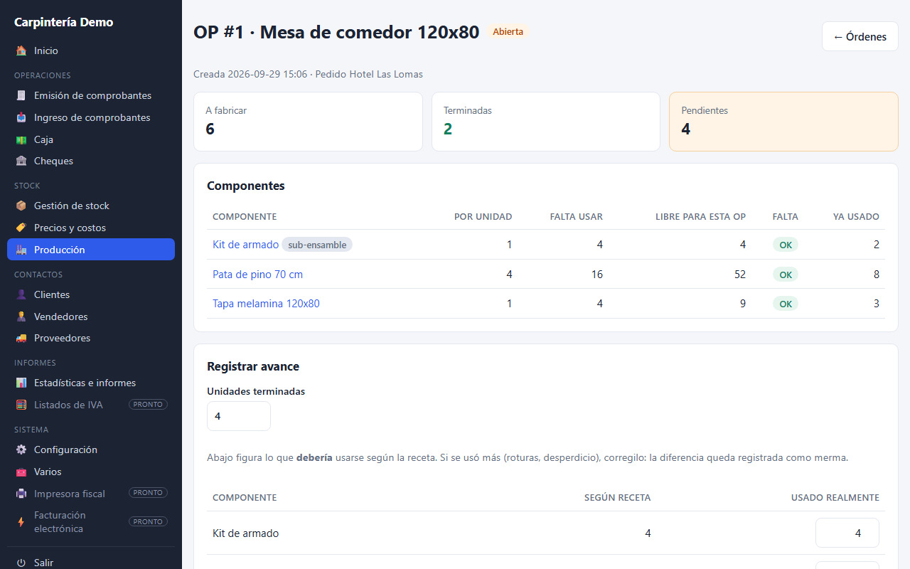Open the Kit de armado component link
The image size is (910, 569).
coord(245,245)
